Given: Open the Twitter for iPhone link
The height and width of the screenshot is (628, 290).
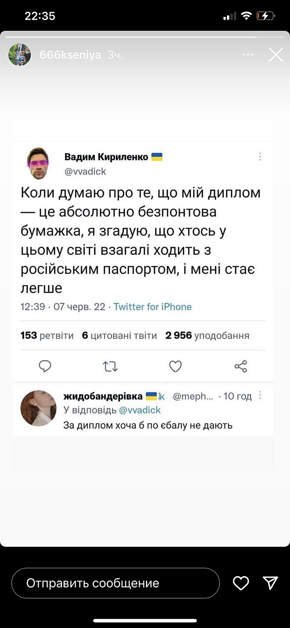Looking at the screenshot, I should point(153,307).
